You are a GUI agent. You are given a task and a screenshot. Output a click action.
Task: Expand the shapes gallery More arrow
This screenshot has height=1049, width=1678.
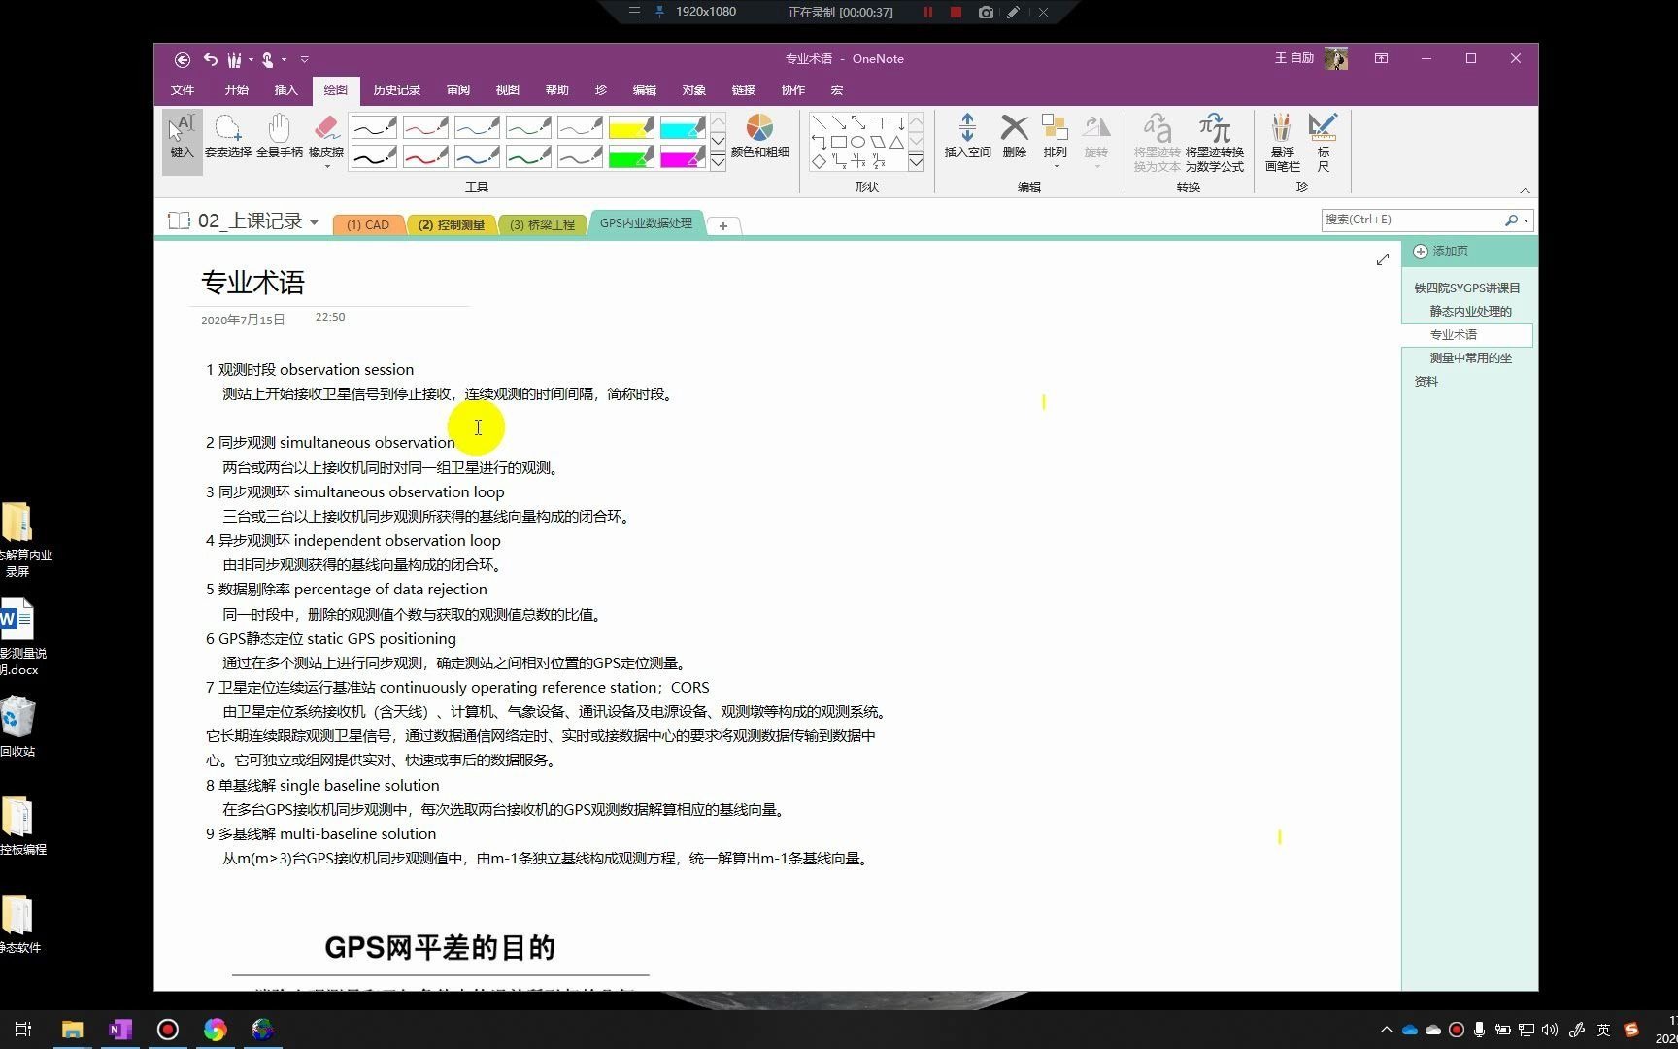pyautogui.click(x=916, y=161)
